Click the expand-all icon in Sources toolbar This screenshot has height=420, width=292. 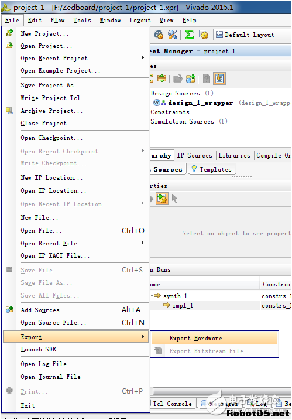tap(162, 78)
